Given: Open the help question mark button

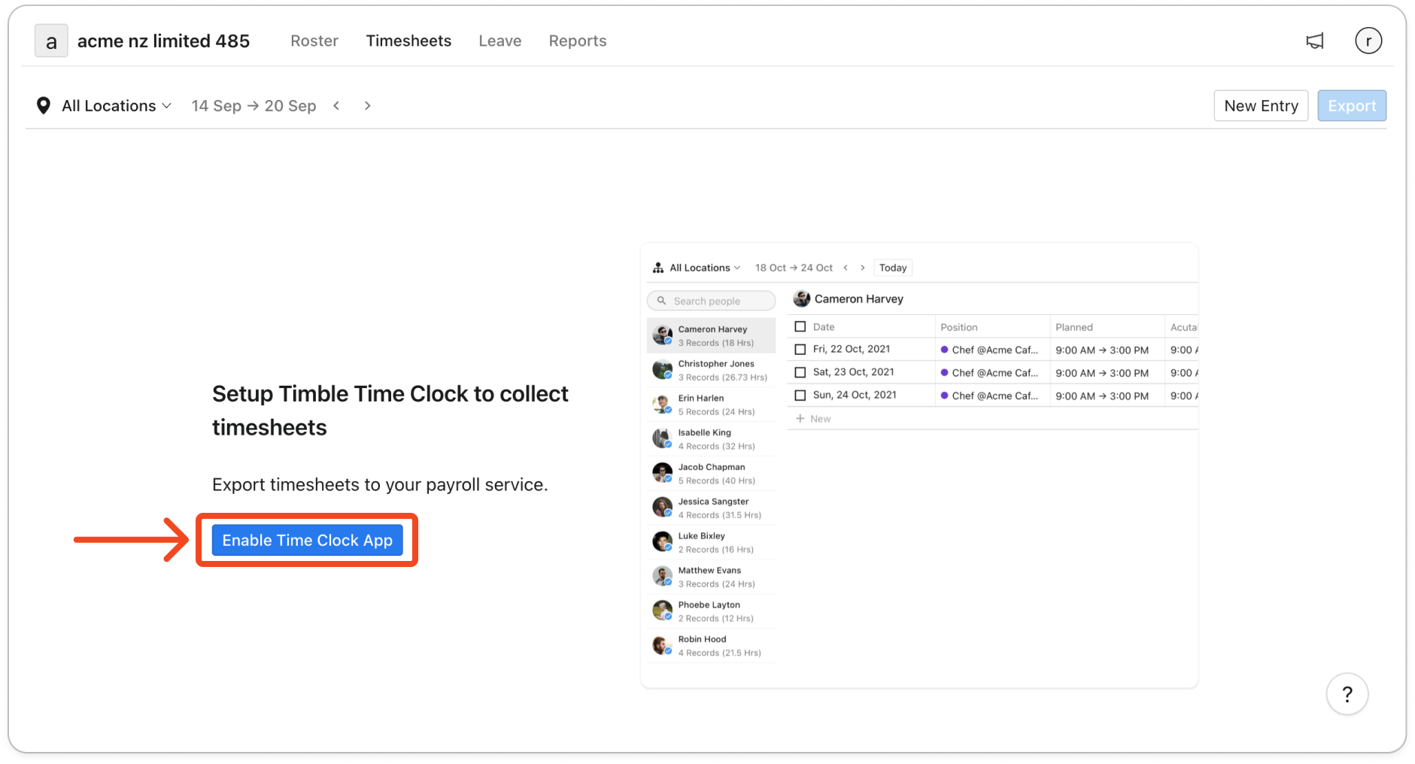Looking at the screenshot, I should pyautogui.click(x=1347, y=694).
